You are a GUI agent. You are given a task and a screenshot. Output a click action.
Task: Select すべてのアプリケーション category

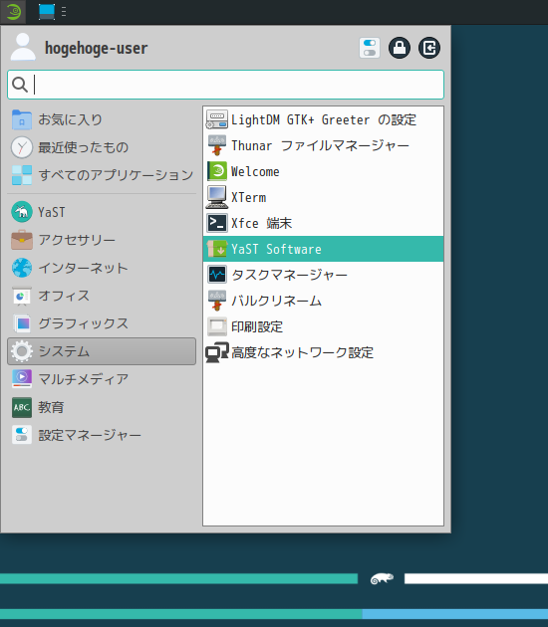click(x=102, y=175)
